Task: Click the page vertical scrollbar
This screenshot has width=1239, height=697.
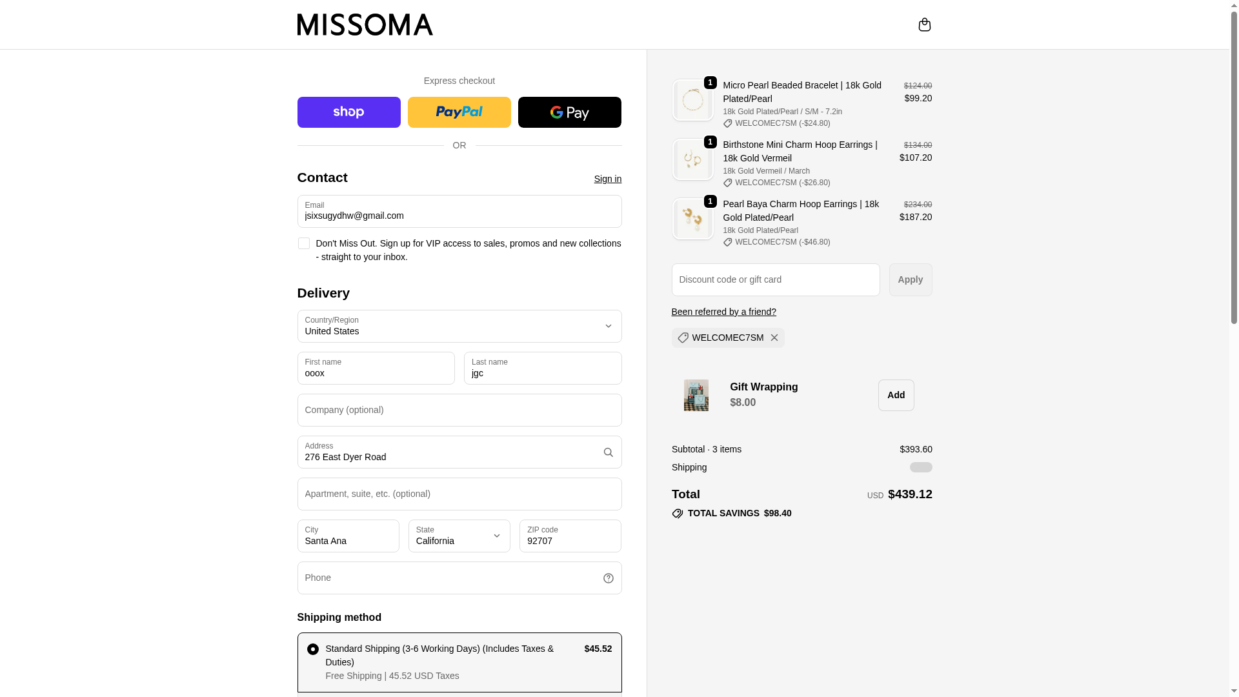Action: tap(1234, 194)
